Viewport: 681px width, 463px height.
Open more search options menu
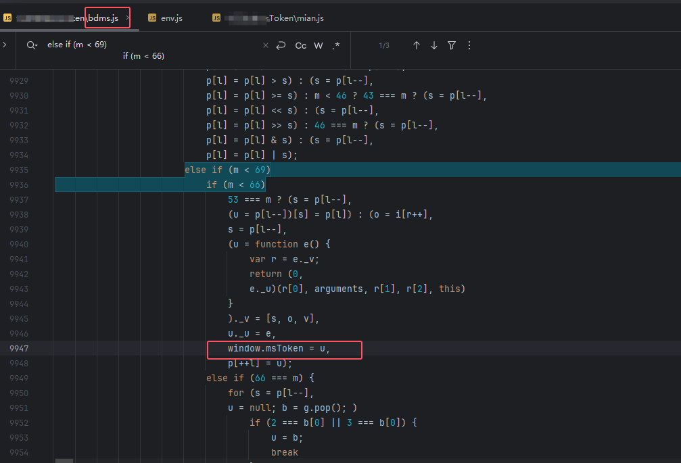(469, 45)
